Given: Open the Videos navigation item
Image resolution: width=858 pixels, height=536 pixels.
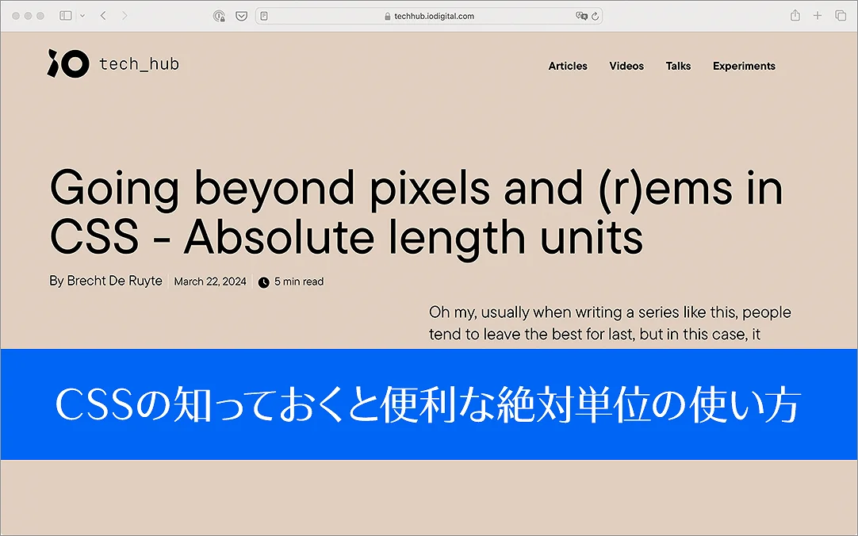Looking at the screenshot, I should 626,66.
